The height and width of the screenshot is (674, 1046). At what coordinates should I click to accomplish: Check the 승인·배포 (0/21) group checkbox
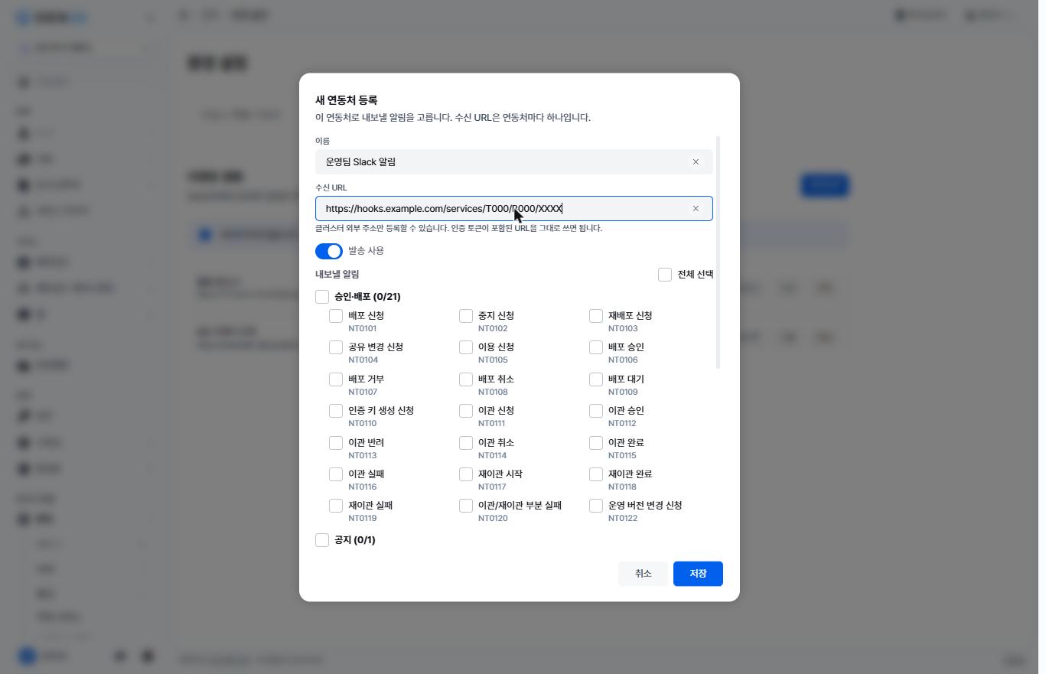322,297
